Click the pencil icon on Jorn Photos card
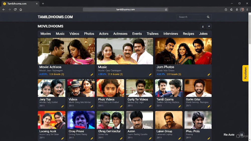This screenshot has height=141, width=251. click(x=209, y=75)
